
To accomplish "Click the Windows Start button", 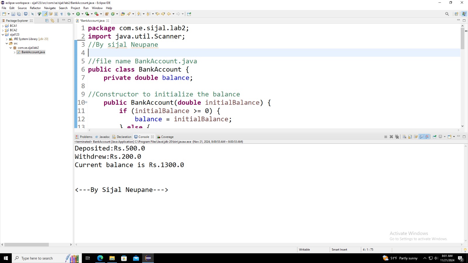I will tap(6, 258).
